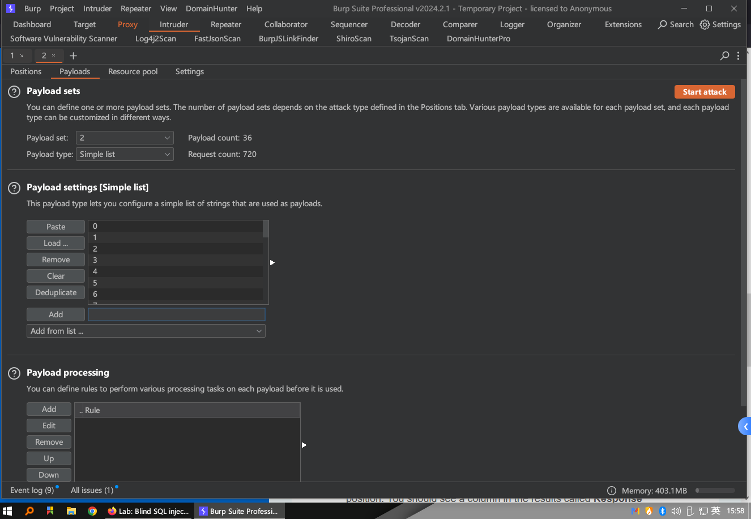The height and width of the screenshot is (519, 751).
Task: Select payload item 3 in list
Action: [176, 260]
